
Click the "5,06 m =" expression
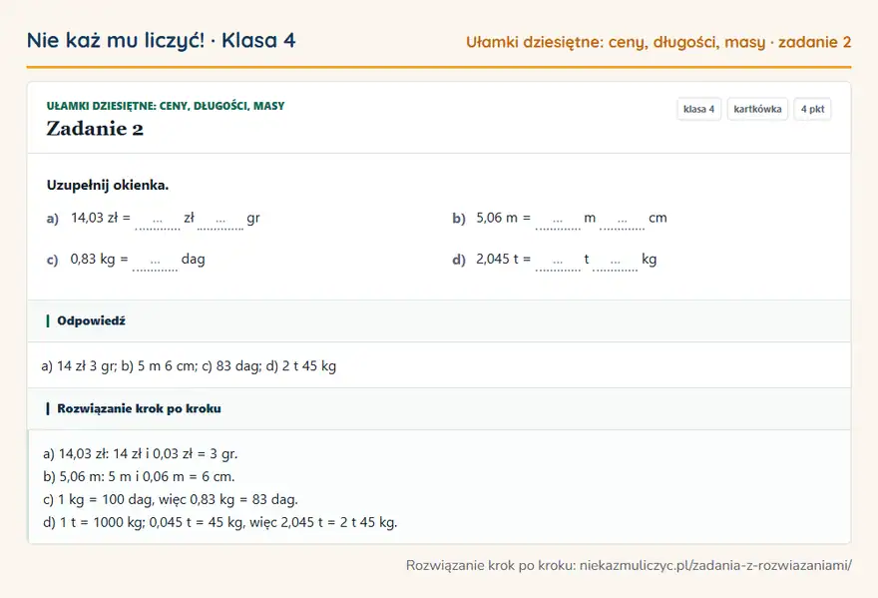click(x=504, y=218)
